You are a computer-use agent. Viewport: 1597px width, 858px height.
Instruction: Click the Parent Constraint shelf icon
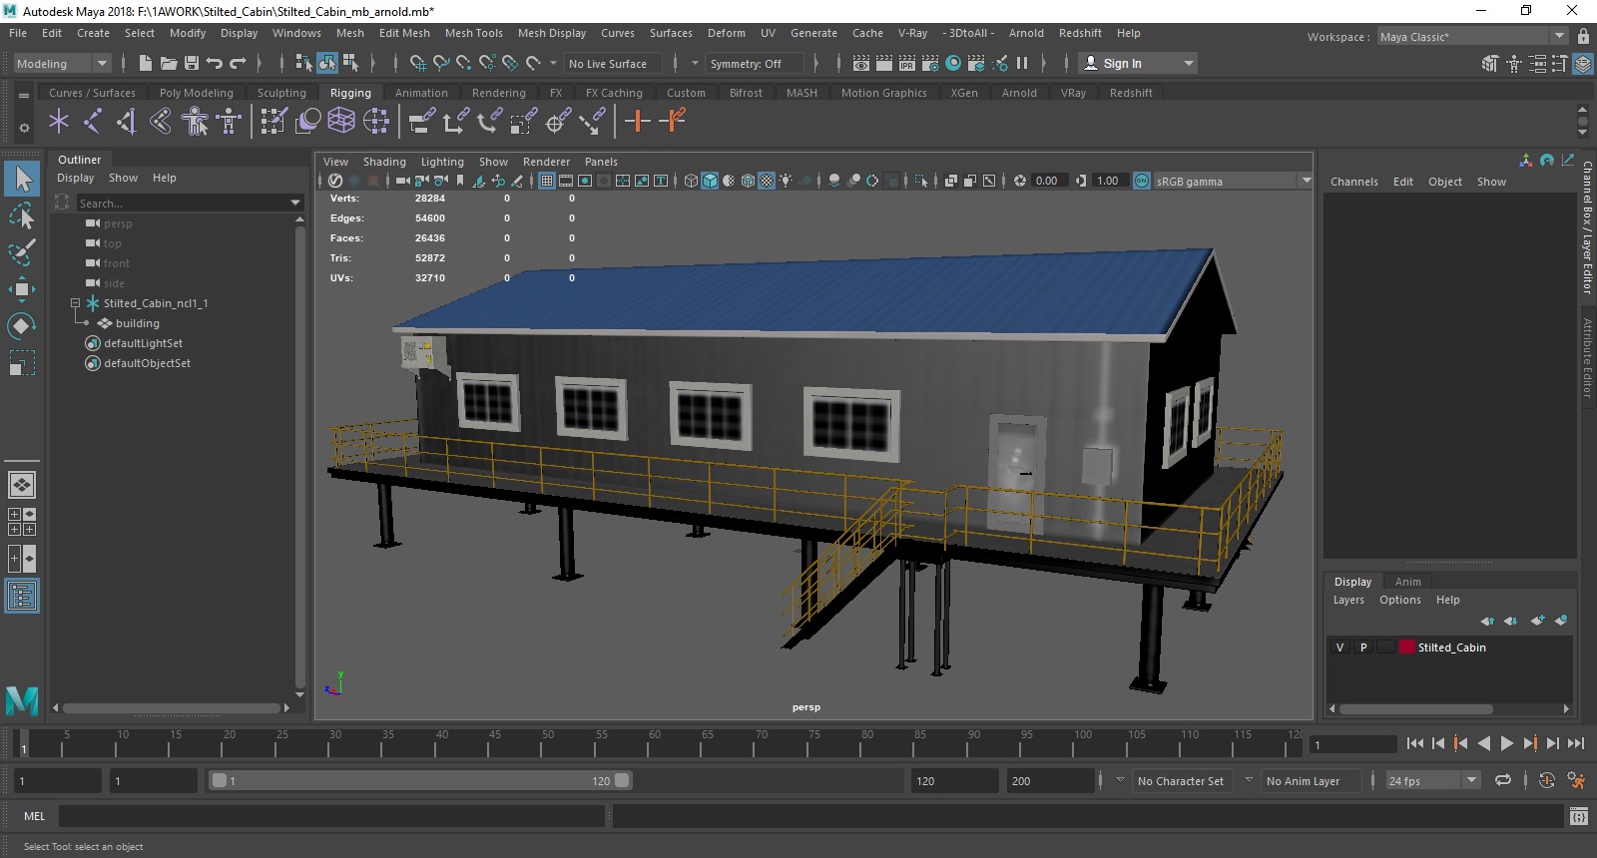[x=422, y=122]
